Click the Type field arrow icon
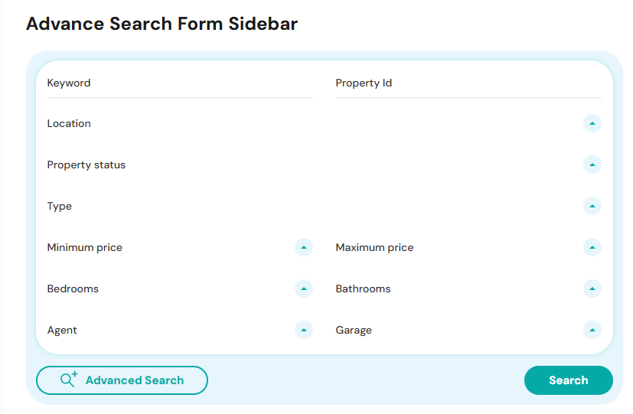Screen dimensions: 633x414 (x=592, y=206)
